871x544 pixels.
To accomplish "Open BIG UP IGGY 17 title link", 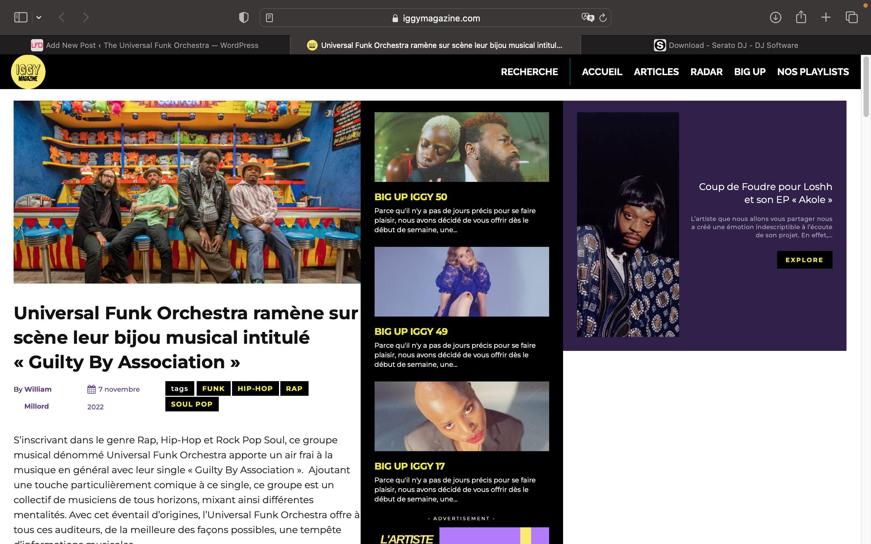I will point(409,466).
